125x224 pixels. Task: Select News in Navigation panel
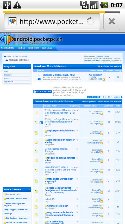17,71
